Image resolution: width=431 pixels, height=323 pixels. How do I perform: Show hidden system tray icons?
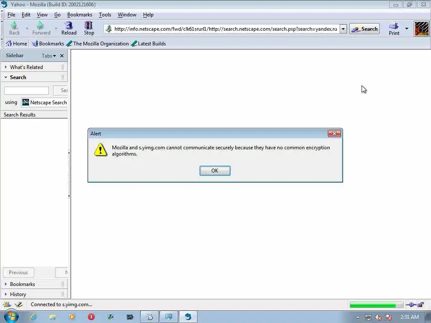point(358,317)
